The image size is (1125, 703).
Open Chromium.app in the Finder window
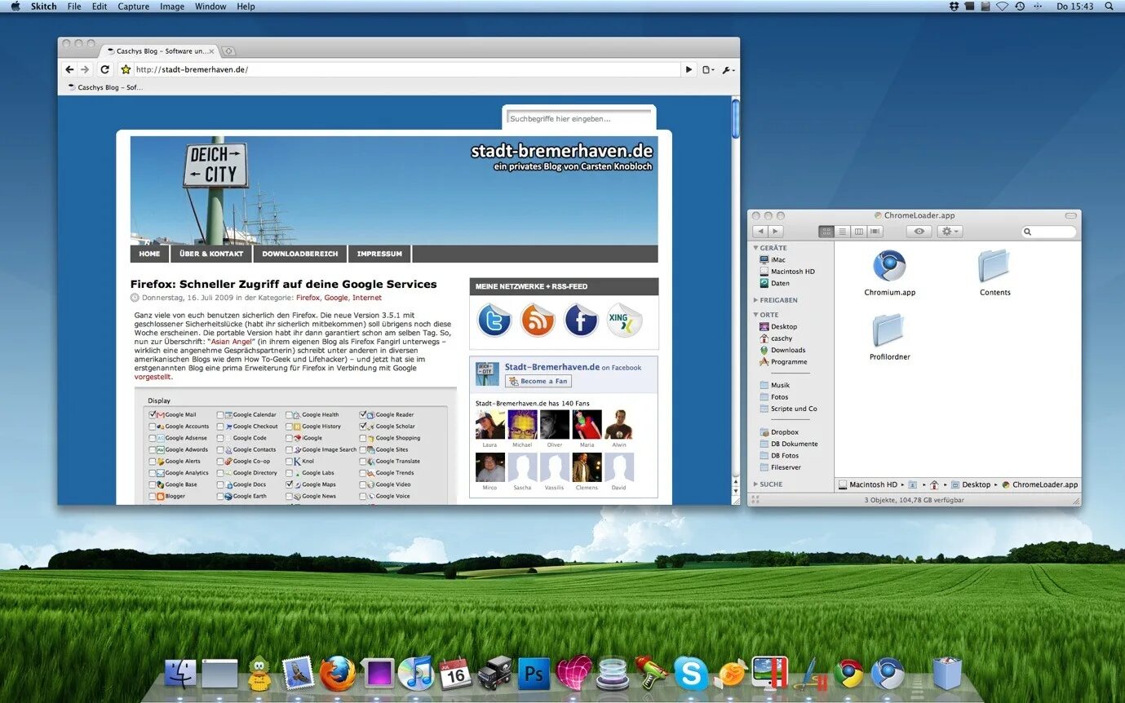click(x=889, y=273)
